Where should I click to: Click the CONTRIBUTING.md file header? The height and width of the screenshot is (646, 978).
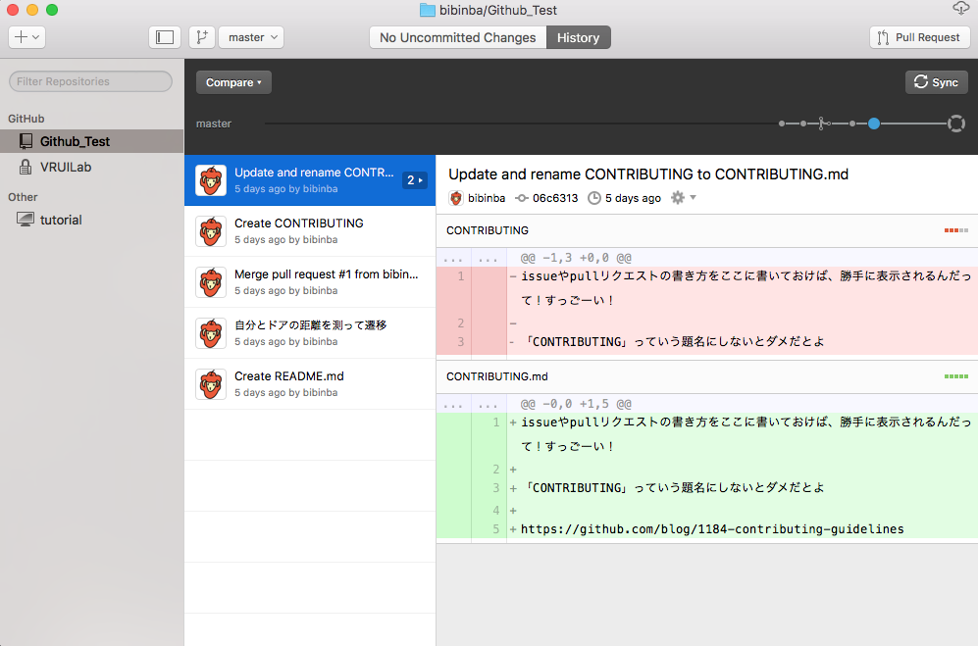coord(707,376)
